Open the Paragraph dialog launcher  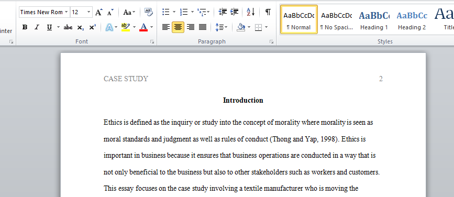[x=271, y=42]
